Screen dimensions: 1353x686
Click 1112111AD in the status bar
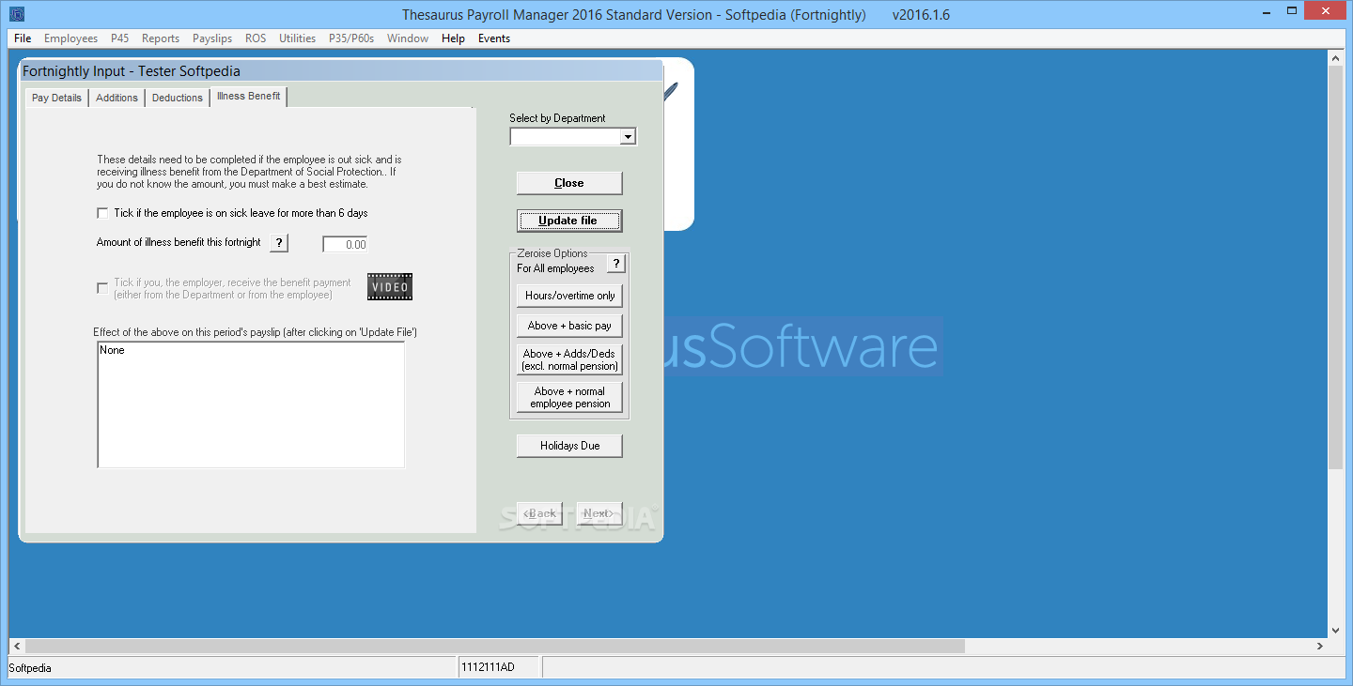click(488, 667)
